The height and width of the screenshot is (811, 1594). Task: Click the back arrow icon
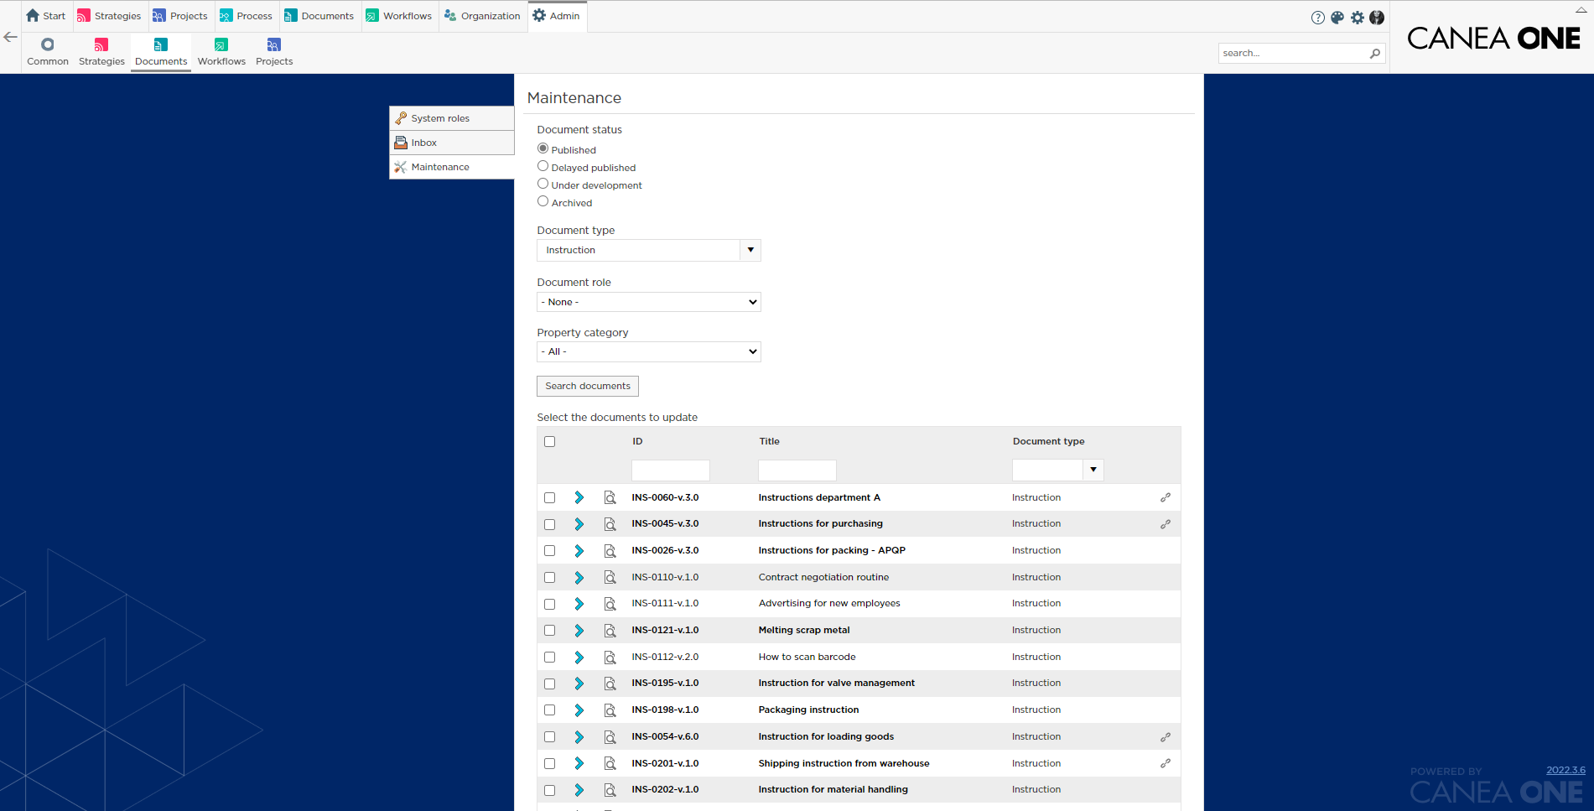11,37
